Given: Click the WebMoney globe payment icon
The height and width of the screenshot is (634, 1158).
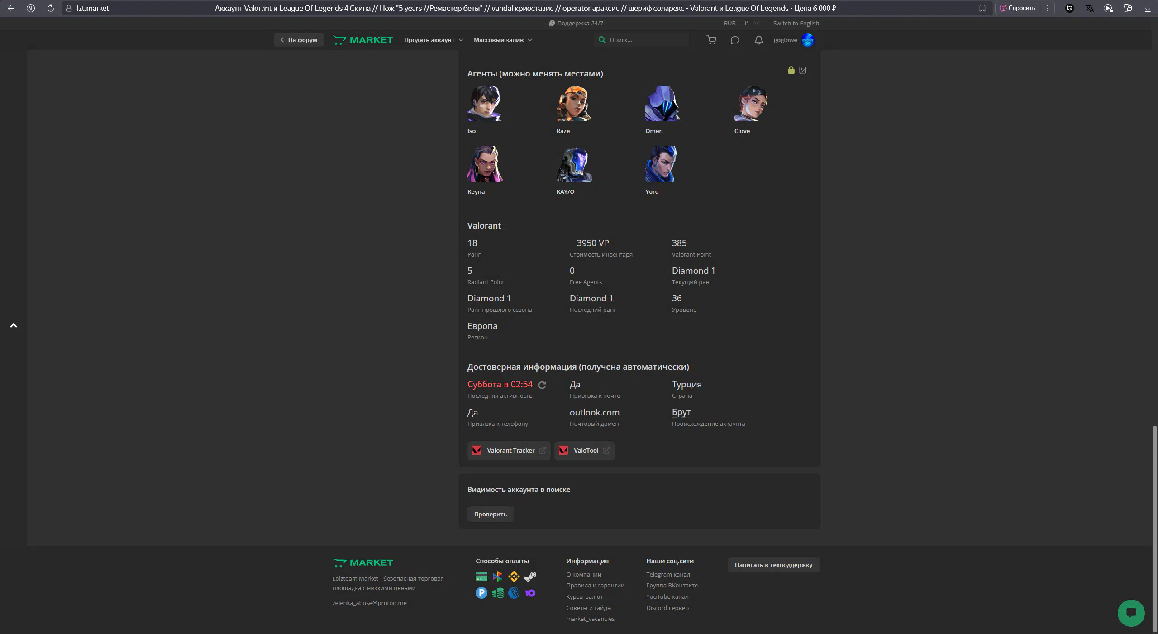Looking at the screenshot, I should 514,593.
